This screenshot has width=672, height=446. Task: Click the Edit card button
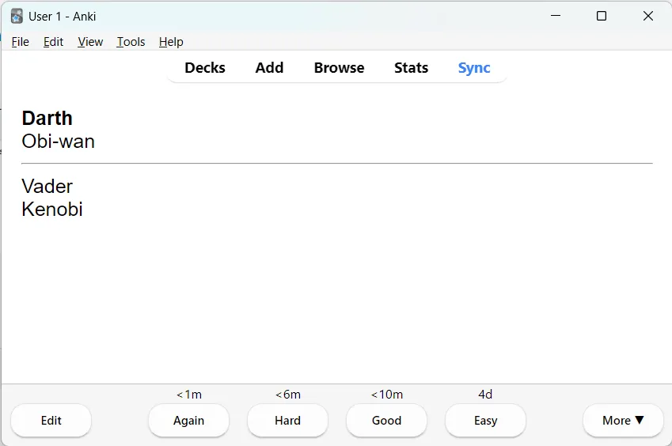click(51, 421)
